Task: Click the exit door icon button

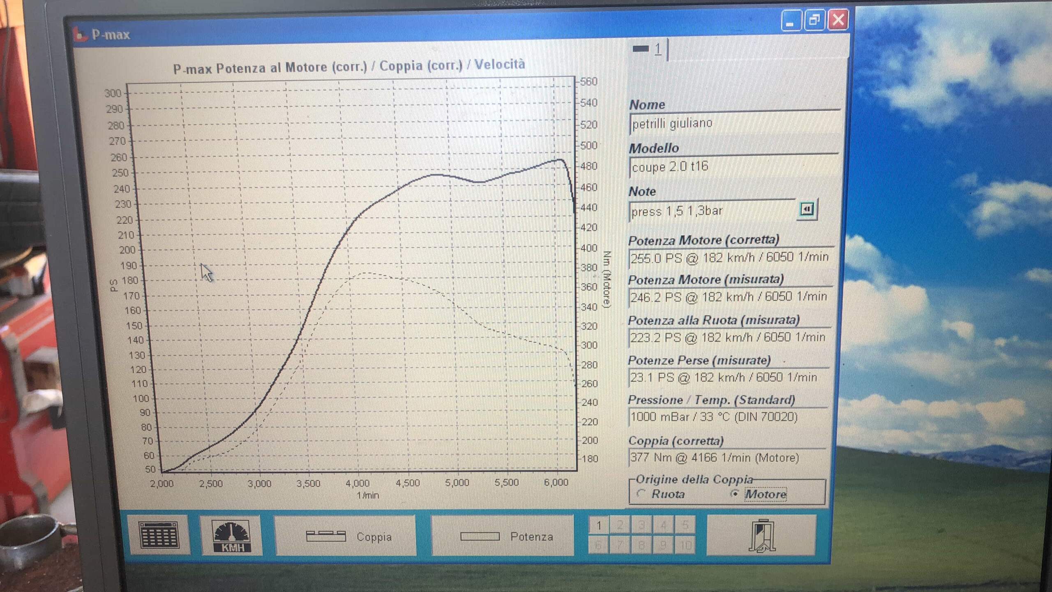Action: pos(761,536)
